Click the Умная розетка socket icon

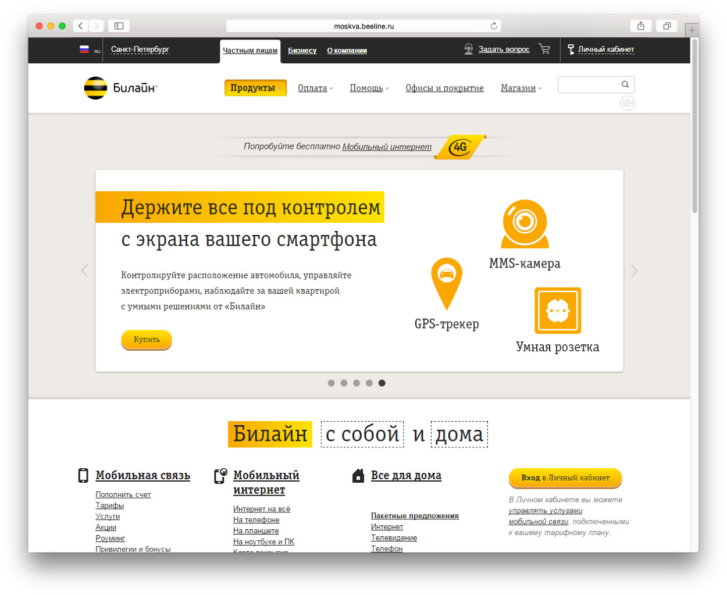pos(557,311)
